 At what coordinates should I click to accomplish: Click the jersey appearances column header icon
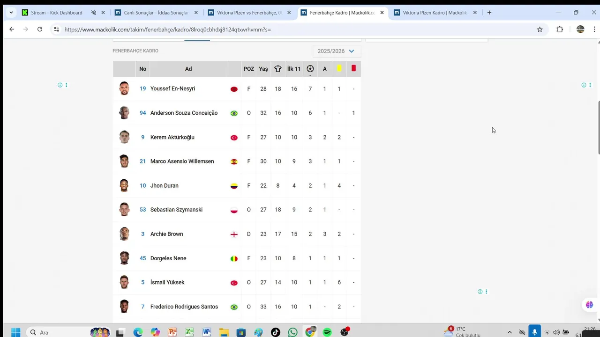(x=278, y=69)
